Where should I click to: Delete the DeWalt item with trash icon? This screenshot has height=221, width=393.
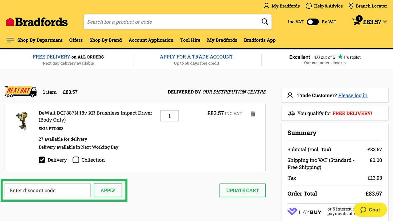[253, 114]
